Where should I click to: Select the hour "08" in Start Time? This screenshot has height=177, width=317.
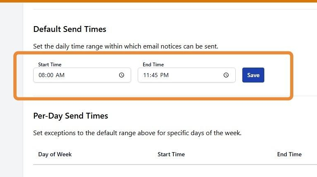(x=41, y=75)
